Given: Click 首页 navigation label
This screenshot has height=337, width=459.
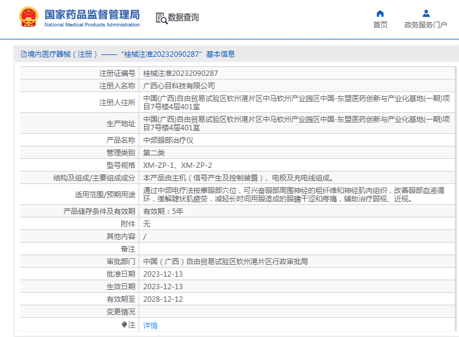Looking at the screenshot, I should click(x=380, y=25).
